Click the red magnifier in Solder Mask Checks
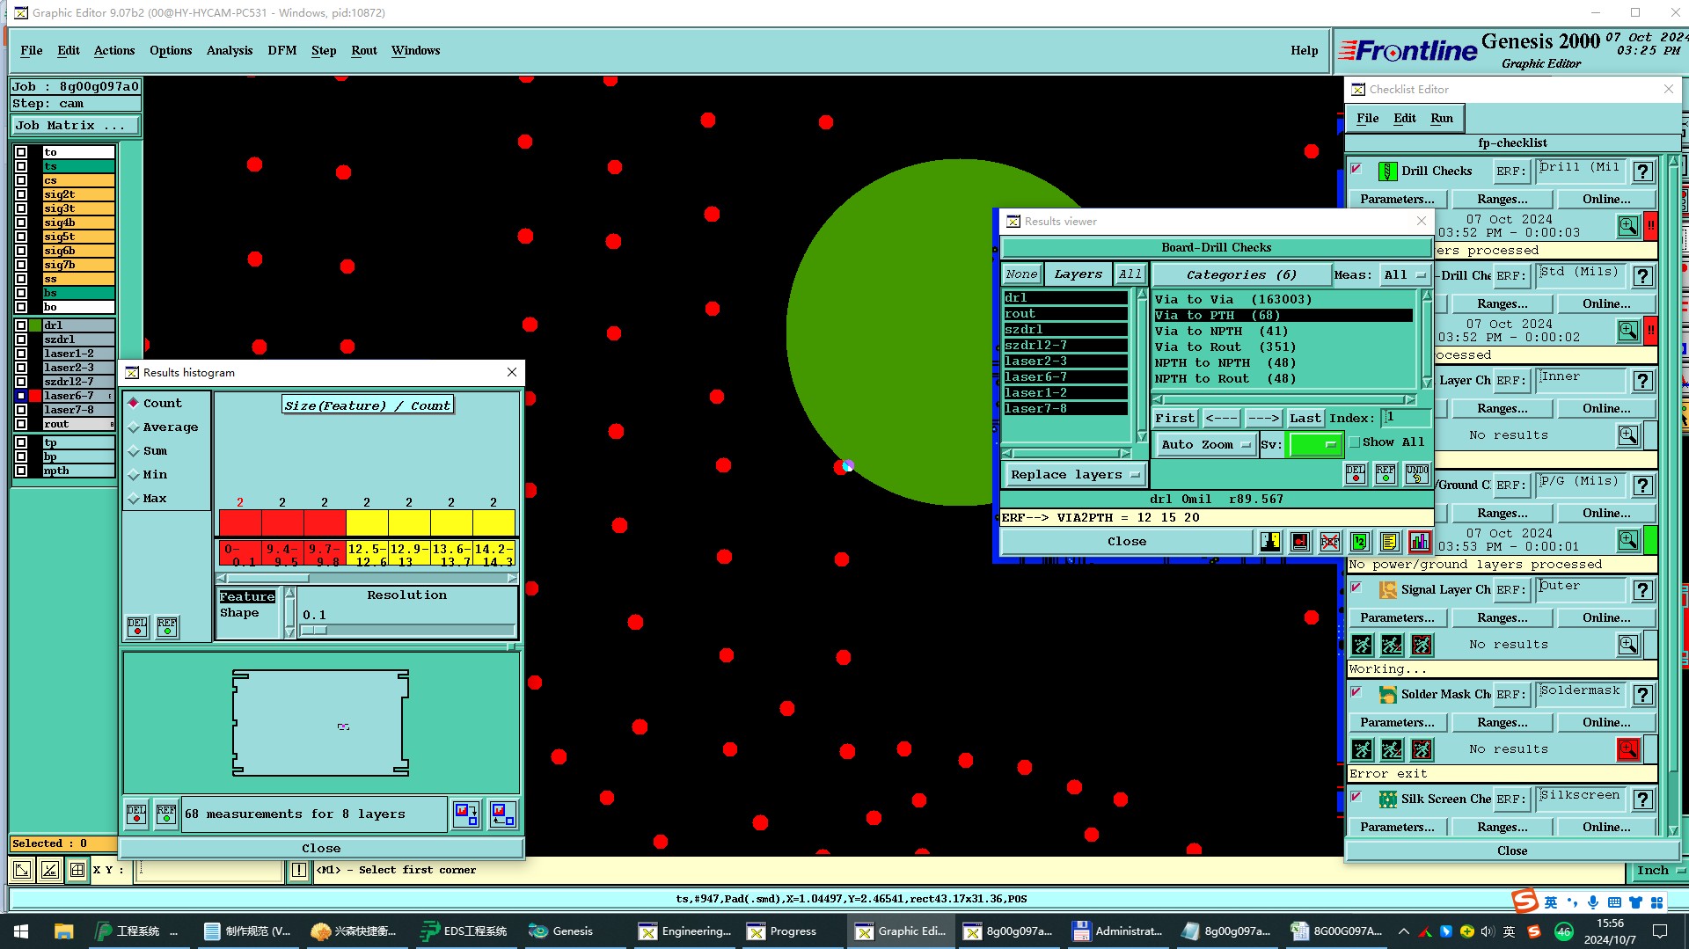 [x=1628, y=749]
